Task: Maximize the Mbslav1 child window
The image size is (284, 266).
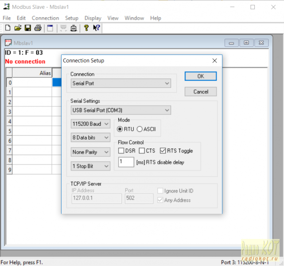Action: pyautogui.click(x=246, y=43)
